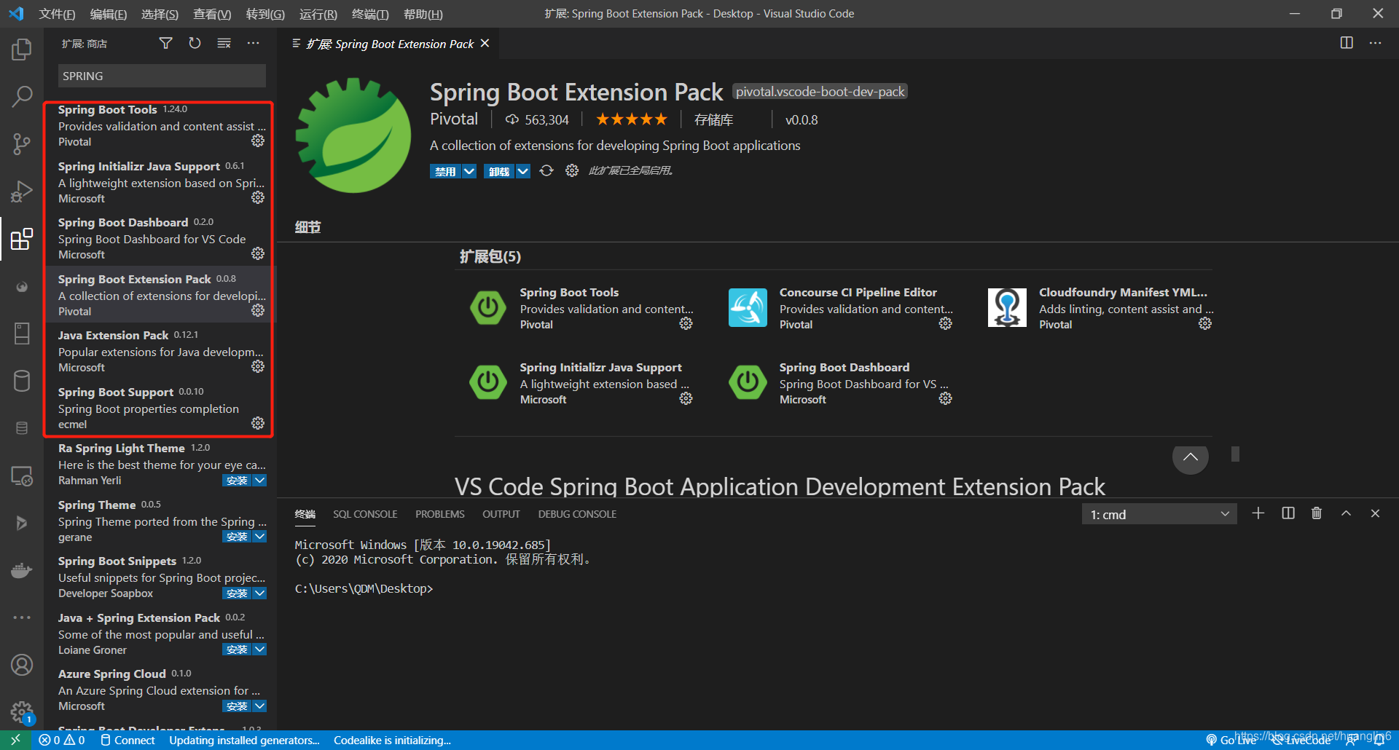
Task: Kill terminal with the trash icon
Action: (x=1317, y=513)
